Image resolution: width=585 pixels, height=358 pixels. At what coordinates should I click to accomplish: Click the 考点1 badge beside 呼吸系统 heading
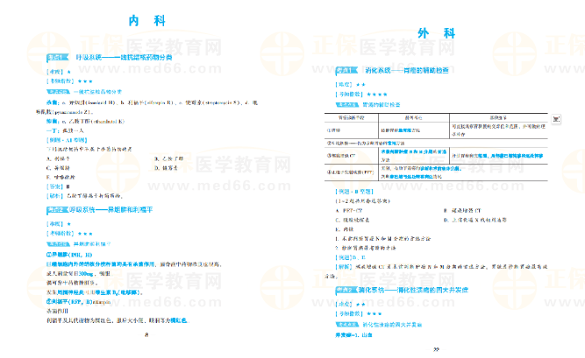[x=58, y=56]
